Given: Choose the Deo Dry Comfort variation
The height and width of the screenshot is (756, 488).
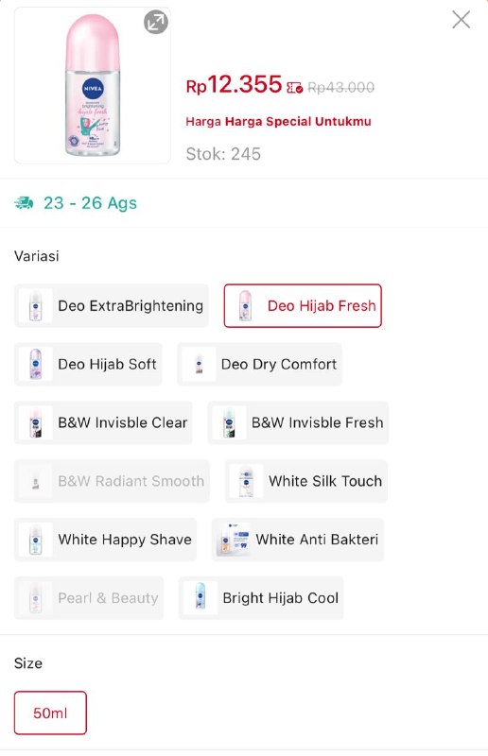Looking at the screenshot, I should click(x=260, y=364).
